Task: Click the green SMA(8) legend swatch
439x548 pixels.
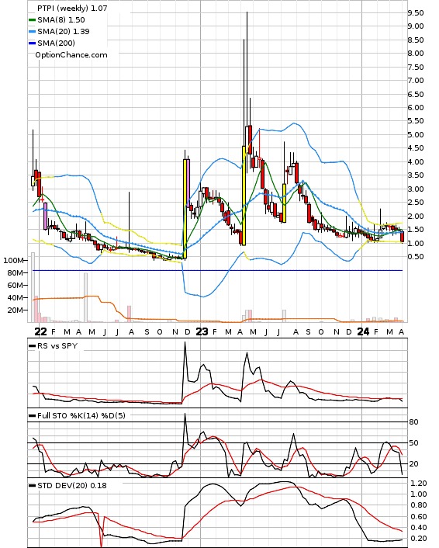Action: click(32, 20)
